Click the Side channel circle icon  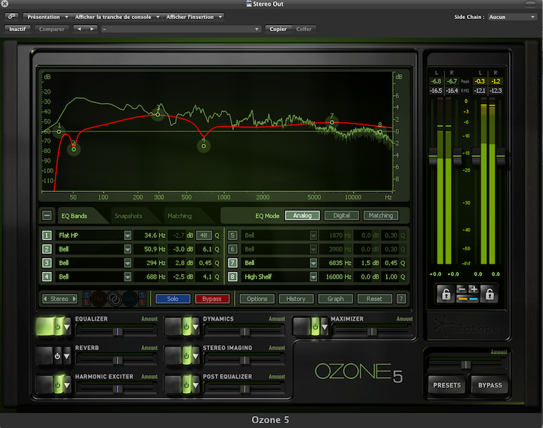tap(130, 299)
